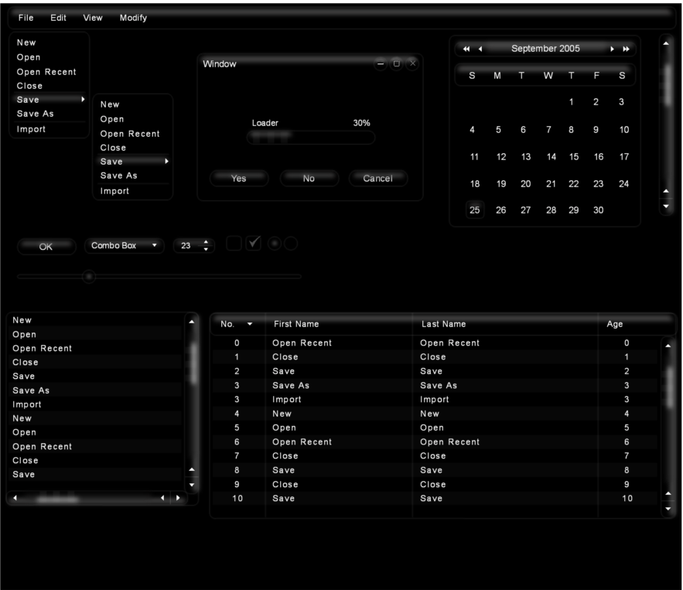The height and width of the screenshot is (590, 683).
Task: Click the OK button
Action: (x=46, y=247)
